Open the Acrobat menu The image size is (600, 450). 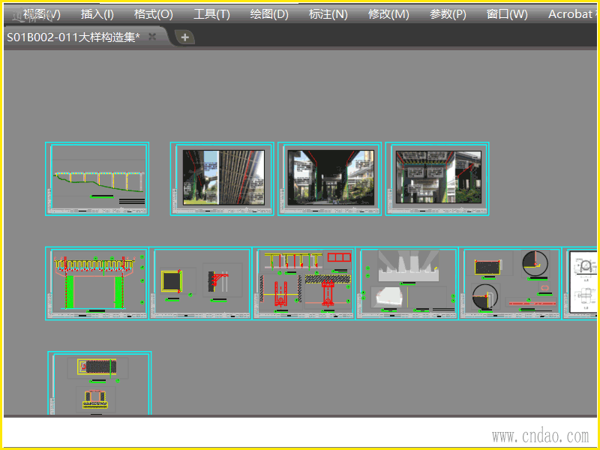click(x=571, y=14)
